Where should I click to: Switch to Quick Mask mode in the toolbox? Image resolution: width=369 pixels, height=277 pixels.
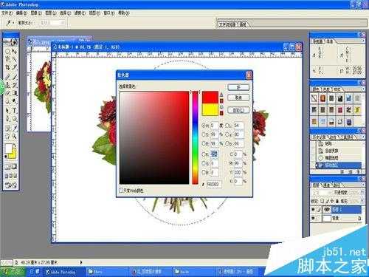click(15, 167)
